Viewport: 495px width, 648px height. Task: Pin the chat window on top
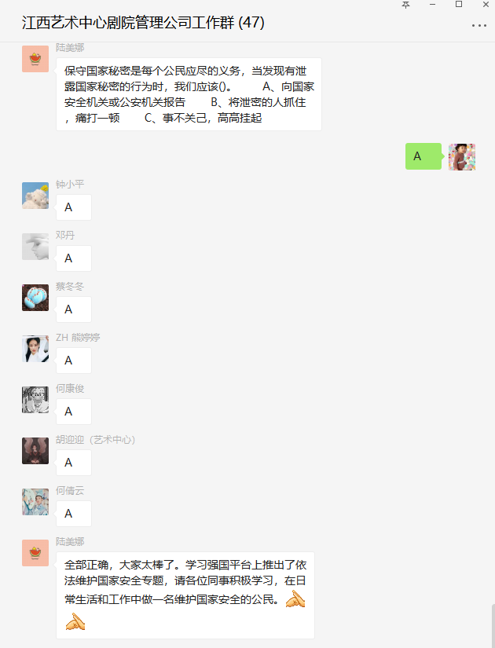pyautogui.click(x=406, y=5)
